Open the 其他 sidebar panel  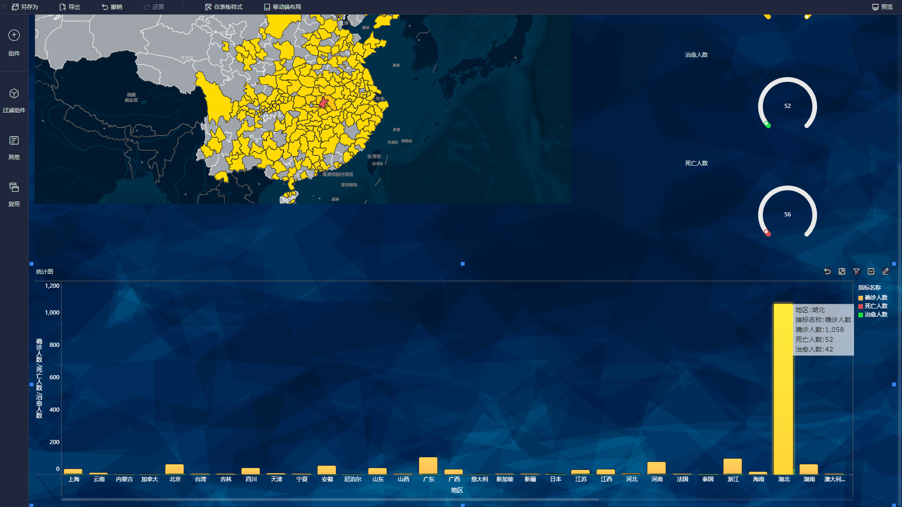click(x=14, y=141)
